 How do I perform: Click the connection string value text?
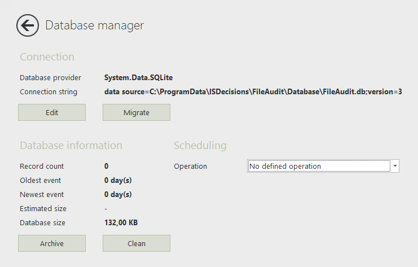(253, 92)
